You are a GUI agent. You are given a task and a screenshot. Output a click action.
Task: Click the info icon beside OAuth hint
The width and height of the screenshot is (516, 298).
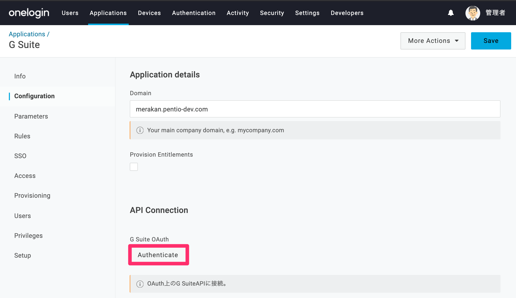tap(140, 284)
